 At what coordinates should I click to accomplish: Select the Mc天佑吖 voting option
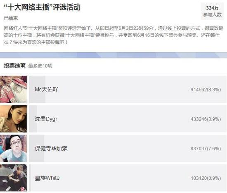tap(128, 89)
